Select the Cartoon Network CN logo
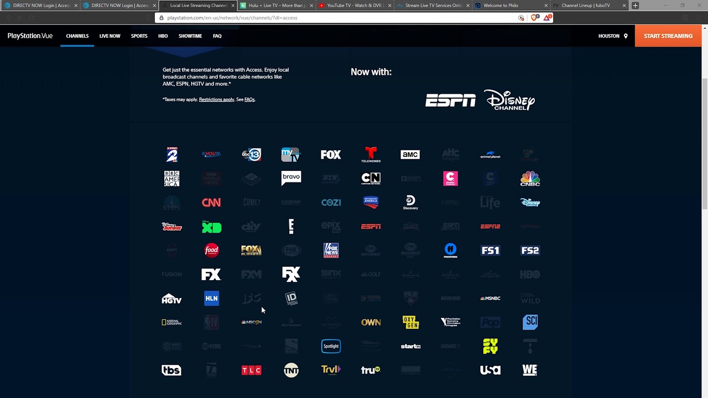The image size is (708, 398). click(x=371, y=178)
